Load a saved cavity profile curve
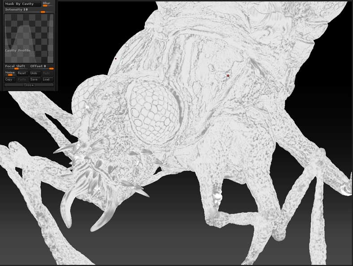 point(47,80)
